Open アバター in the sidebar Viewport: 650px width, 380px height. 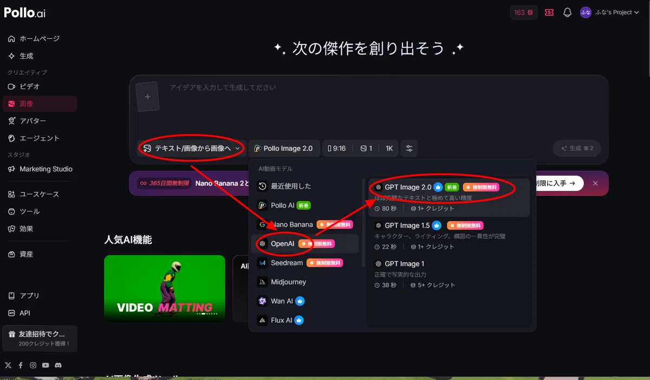point(39,121)
